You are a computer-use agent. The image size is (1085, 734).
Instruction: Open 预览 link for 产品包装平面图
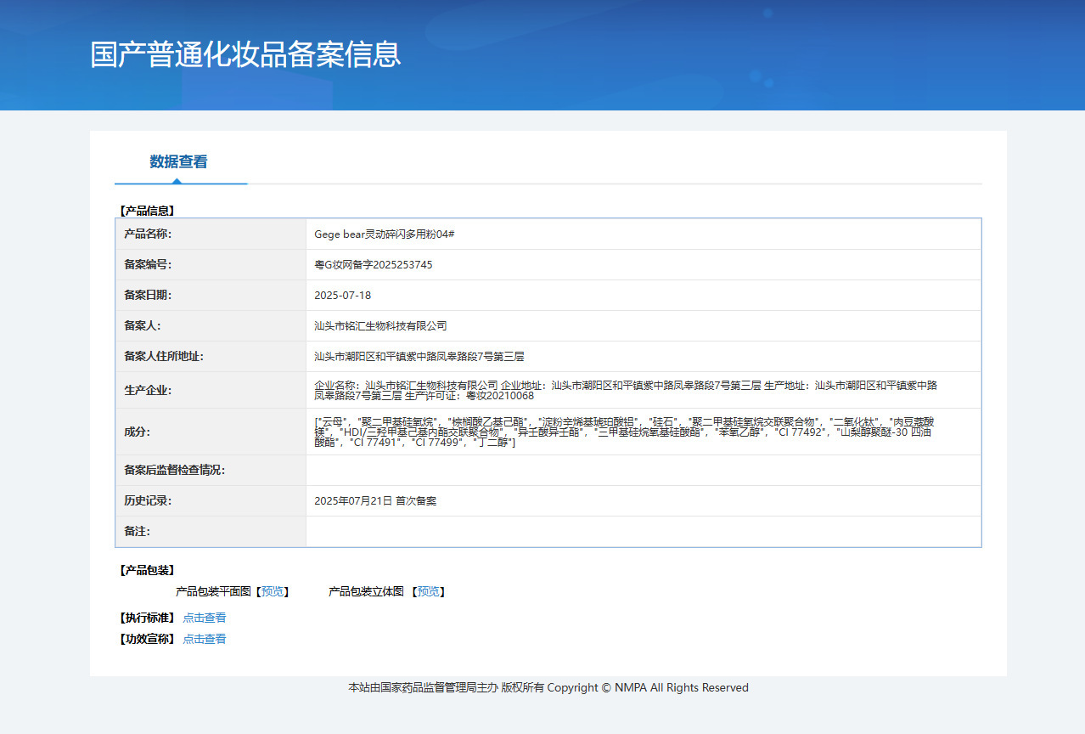[272, 591]
